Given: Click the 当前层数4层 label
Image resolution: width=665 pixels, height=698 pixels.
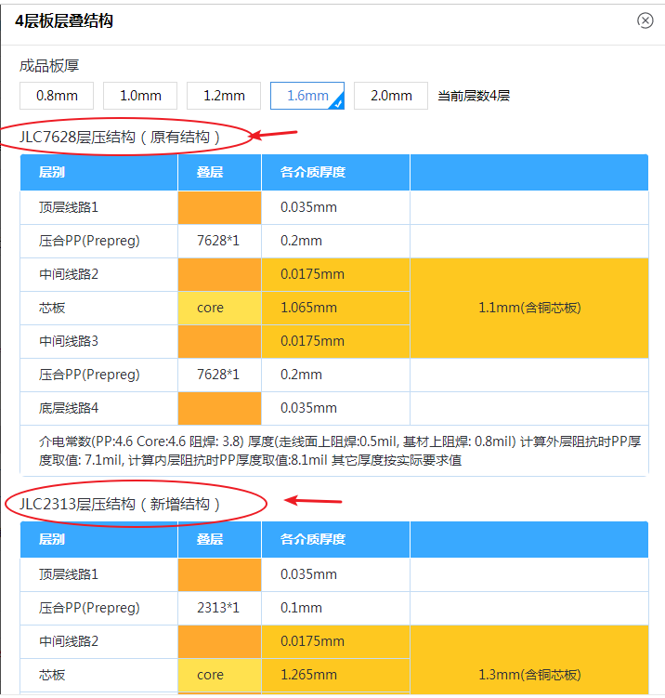Looking at the screenshot, I should pyautogui.click(x=474, y=96).
